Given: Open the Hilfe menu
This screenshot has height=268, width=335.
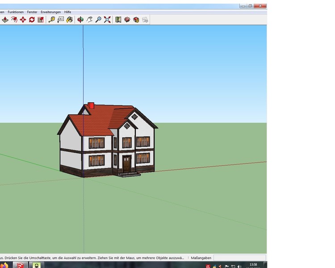Looking at the screenshot, I should click(67, 12).
